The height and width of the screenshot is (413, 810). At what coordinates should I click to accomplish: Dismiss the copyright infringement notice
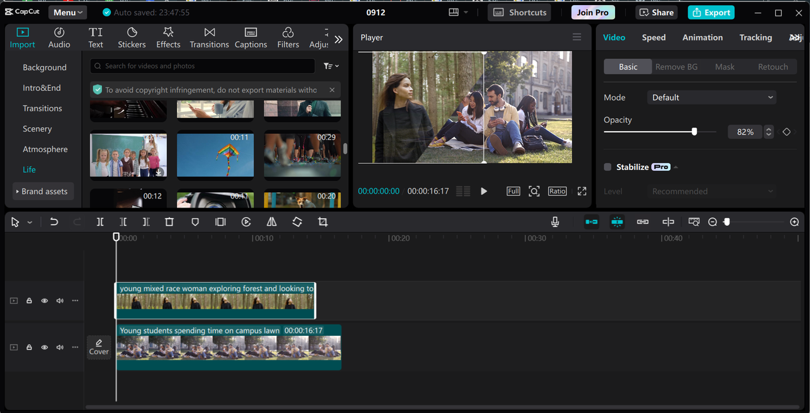pyautogui.click(x=332, y=90)
